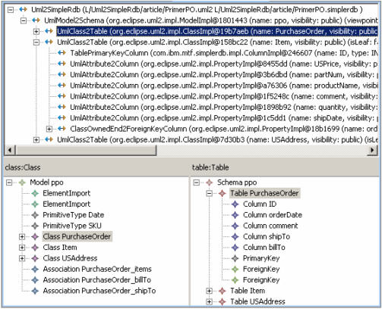This screenshot has width=382, height=309.
Task: Click the icon beside PrimitiveType Date
Action: (x=35, y=215)
